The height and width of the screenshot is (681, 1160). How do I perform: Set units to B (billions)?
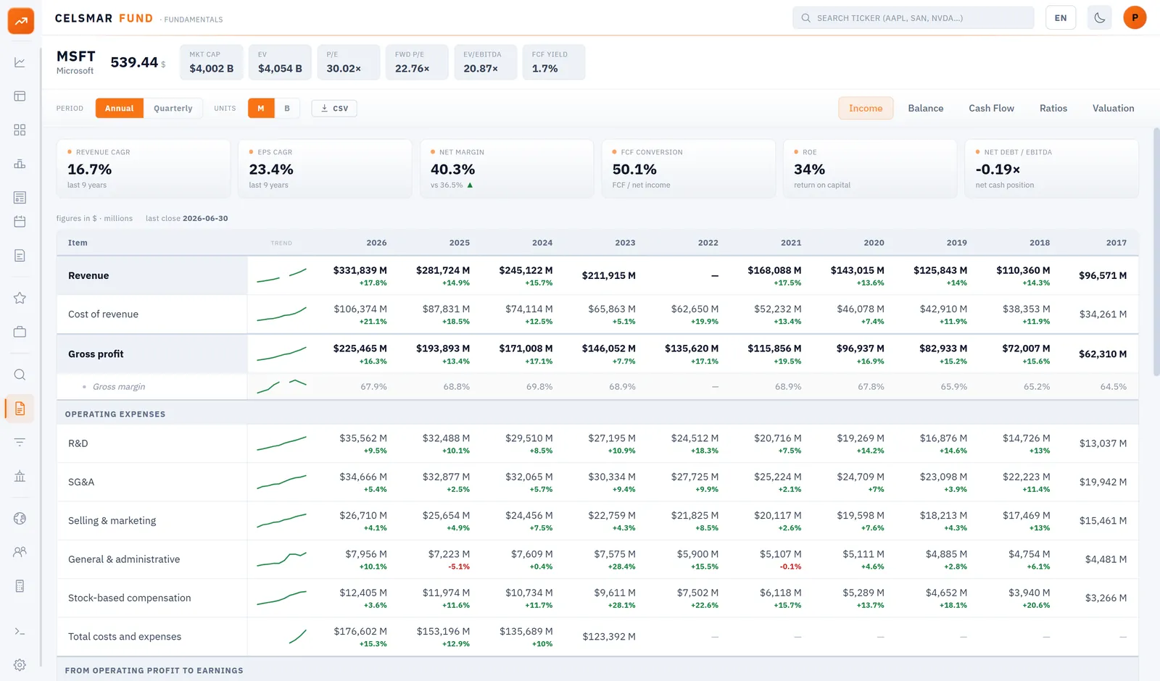pyautogui.click(x=287, y=108)
